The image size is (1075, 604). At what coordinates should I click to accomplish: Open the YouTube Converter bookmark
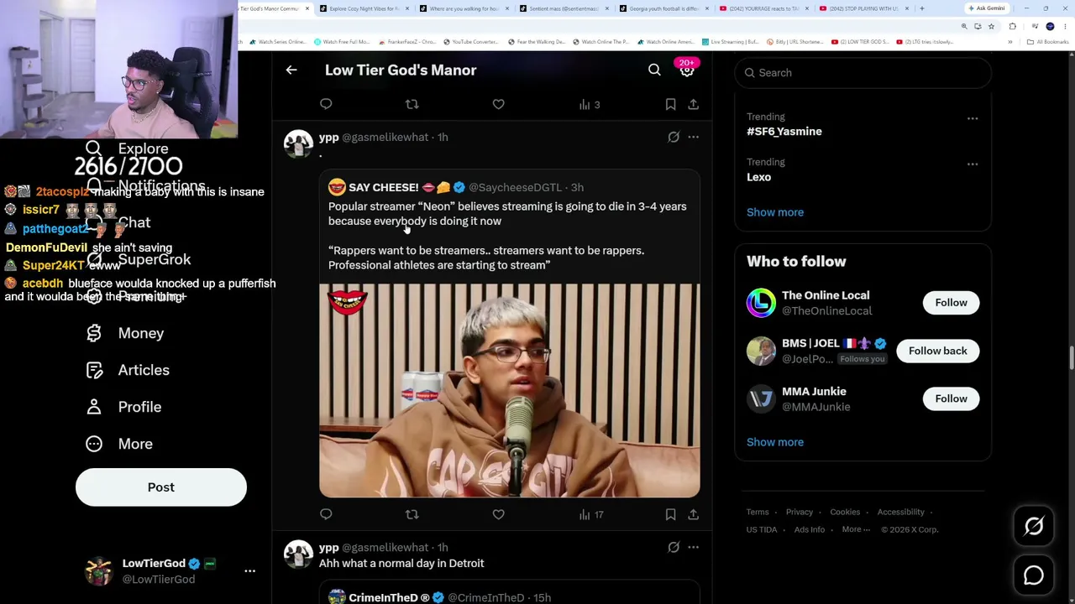470,42
